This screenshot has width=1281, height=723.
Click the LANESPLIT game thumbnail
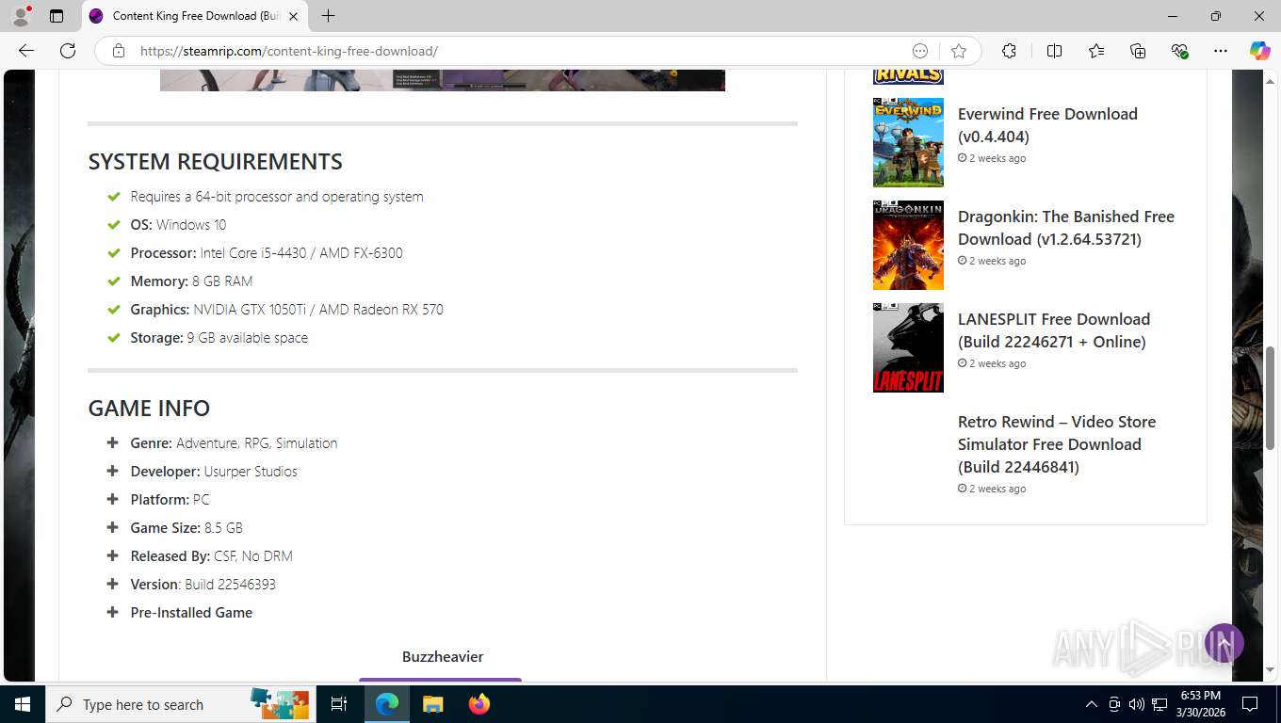[x=908, y=347]
